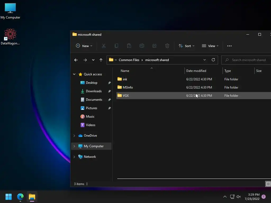The image size is (271, 203).
Task: Click the folder icon in address bar
Action: (x=111, y=60)
